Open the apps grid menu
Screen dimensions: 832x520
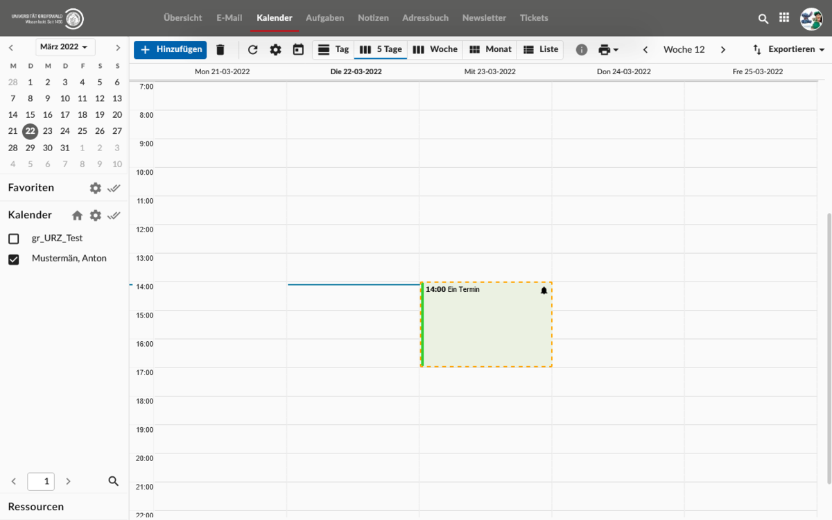coord(784,18)
